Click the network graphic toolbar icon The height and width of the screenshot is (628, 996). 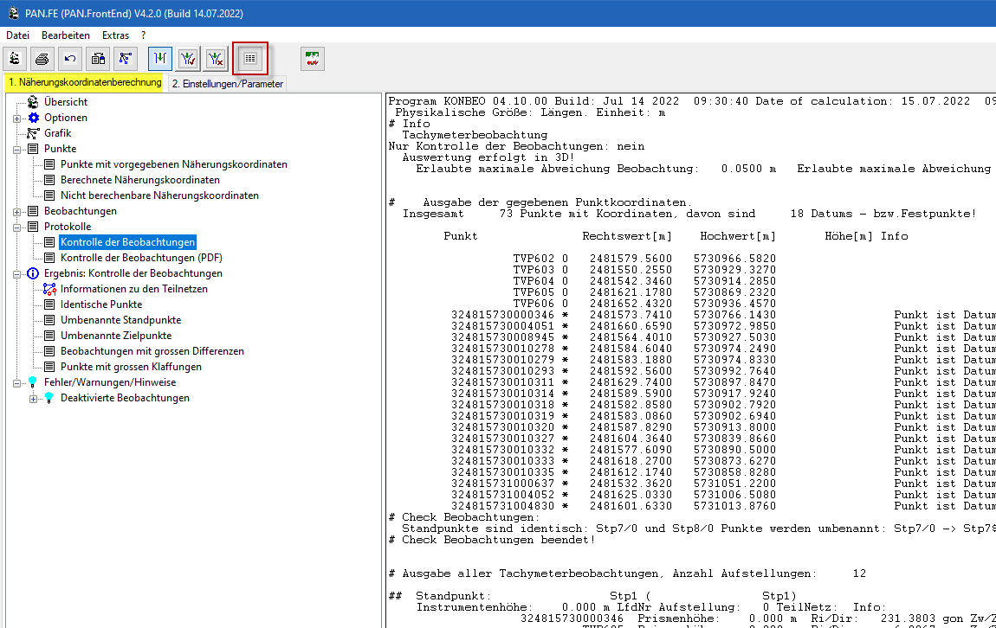[x=126, y=59]
